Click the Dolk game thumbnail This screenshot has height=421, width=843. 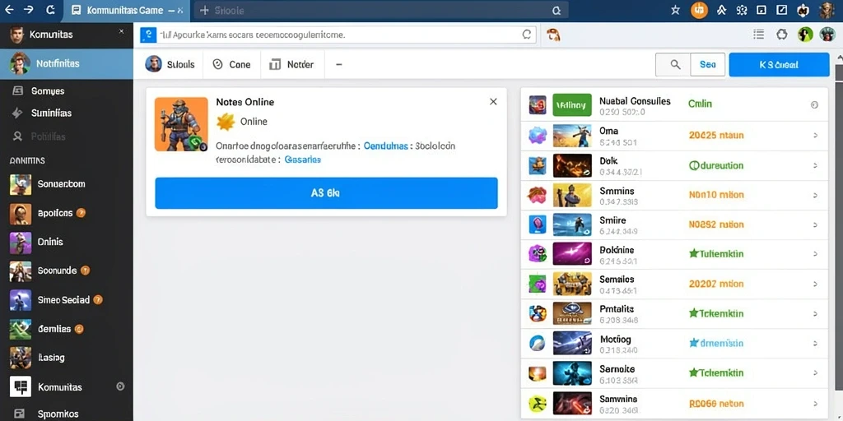[572, 165]
